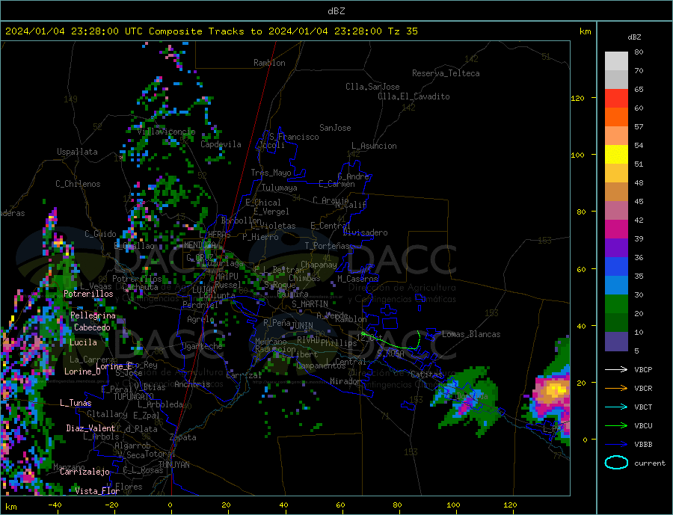Click the green VBCU arrow legend icon
This screenshot has width=673, height=515.
pyautogui.click(x=616, y=426)
